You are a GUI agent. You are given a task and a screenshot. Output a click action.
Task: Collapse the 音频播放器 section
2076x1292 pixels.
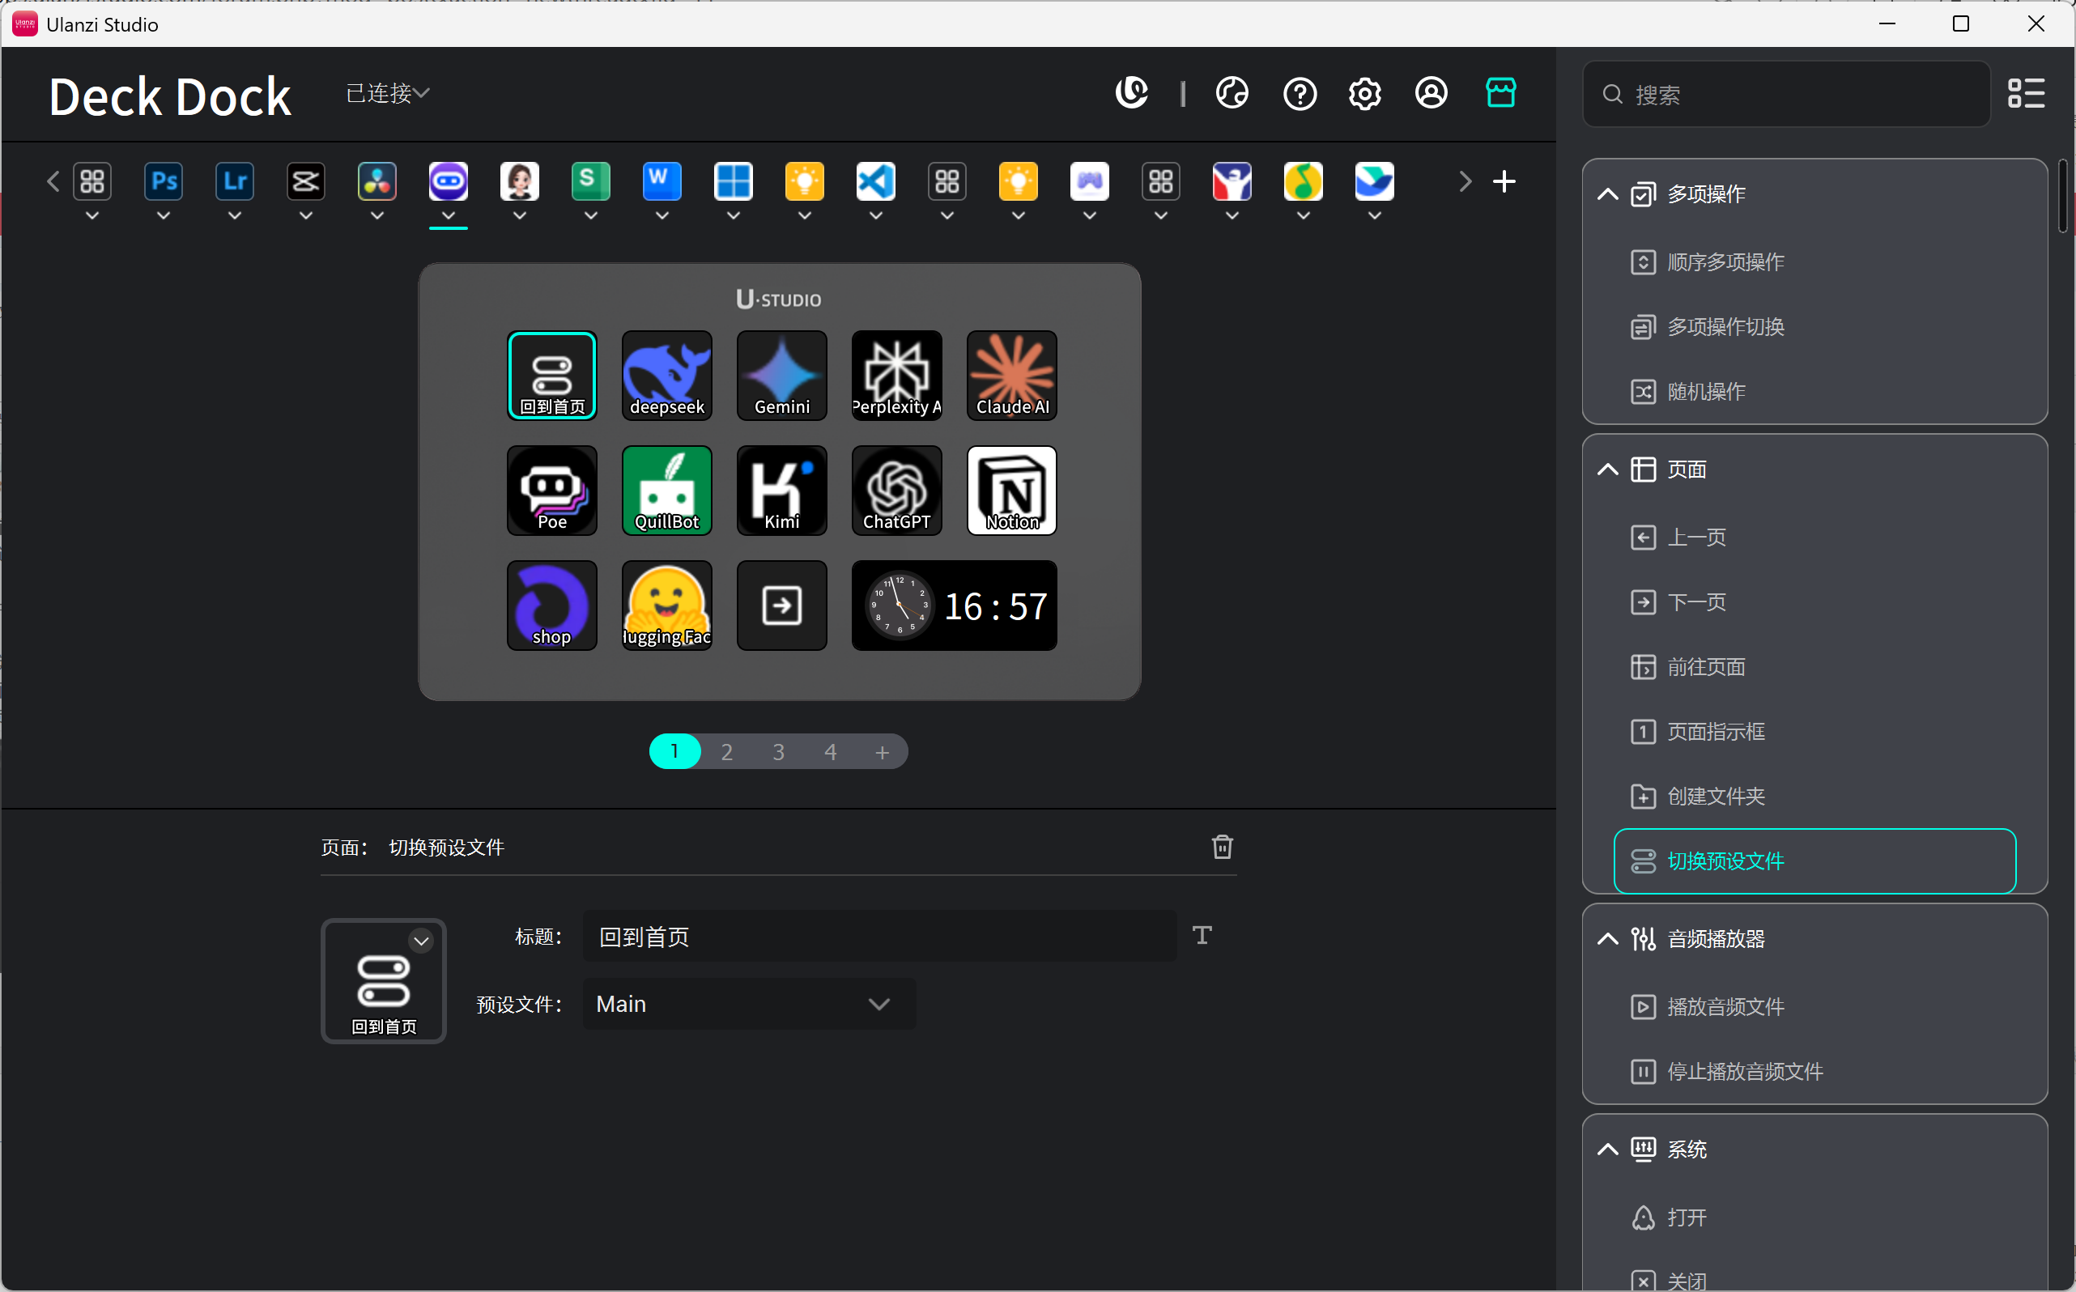click(1608, 939)
